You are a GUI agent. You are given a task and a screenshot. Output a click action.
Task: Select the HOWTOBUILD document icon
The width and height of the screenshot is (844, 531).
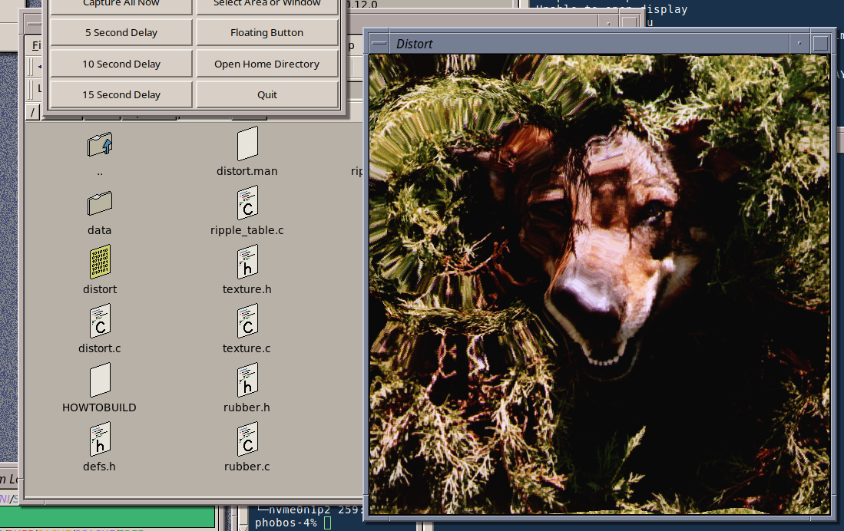[100, 381]
